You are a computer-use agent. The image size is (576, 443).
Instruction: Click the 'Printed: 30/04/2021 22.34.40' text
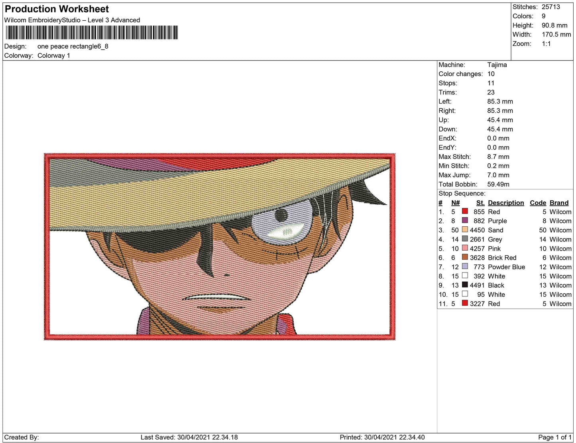click(x=382, y=437)
